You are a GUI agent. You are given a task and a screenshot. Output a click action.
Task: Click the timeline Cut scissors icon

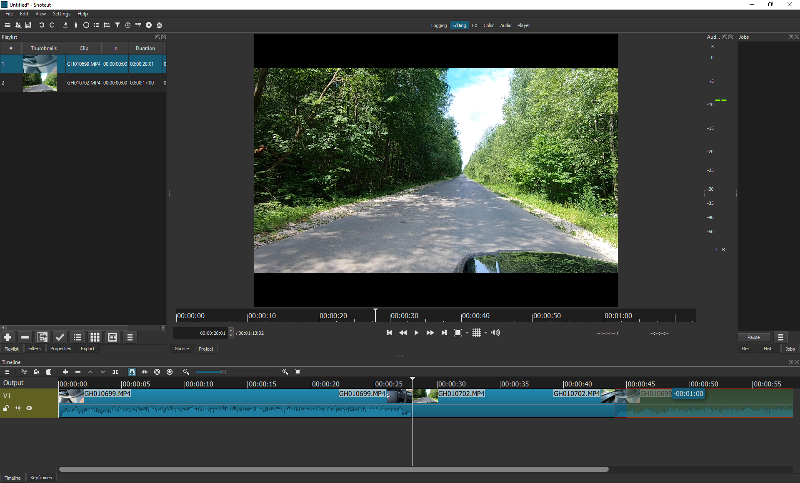[x=24, y=372]
